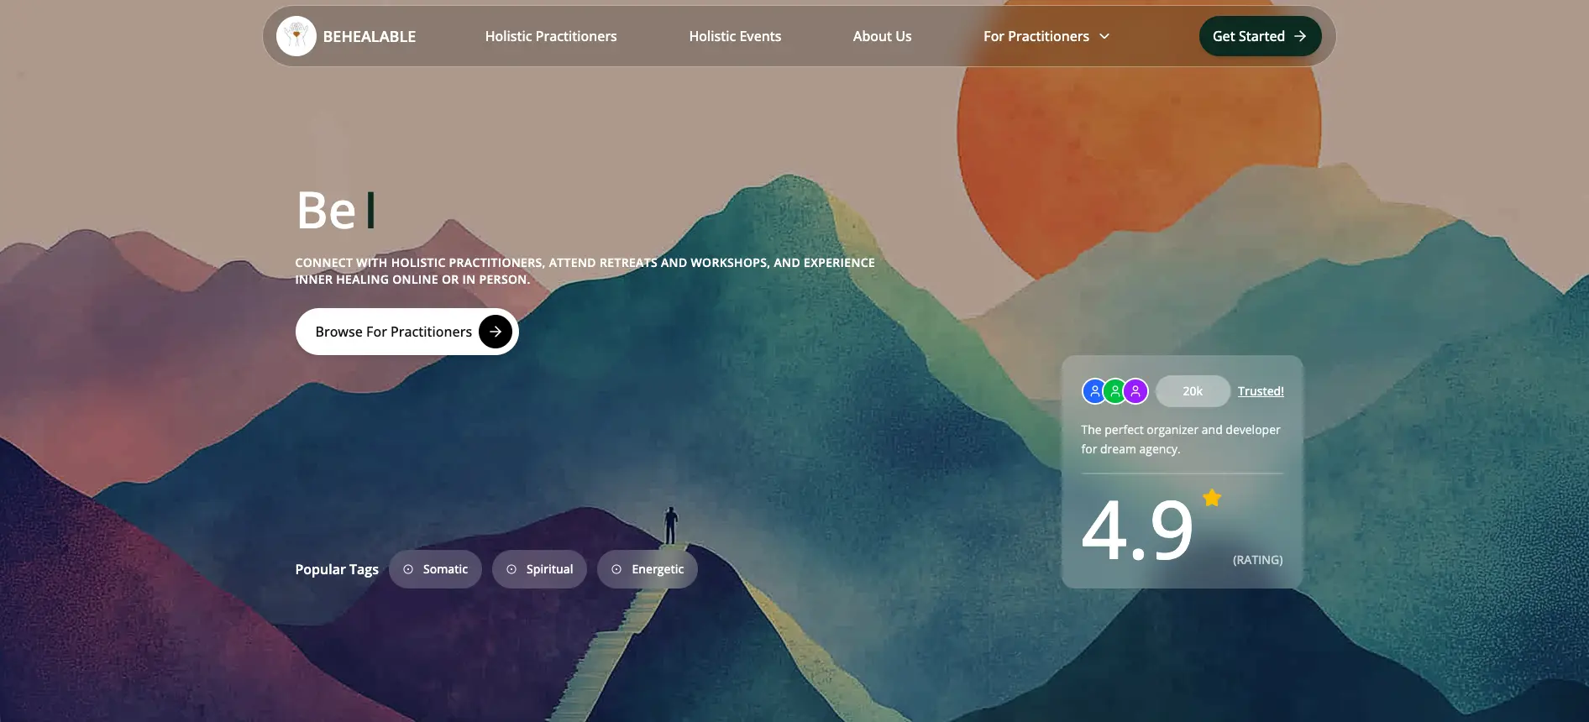Go to Holistic Events
The image size is (1589, 722).
coord(735,36)
